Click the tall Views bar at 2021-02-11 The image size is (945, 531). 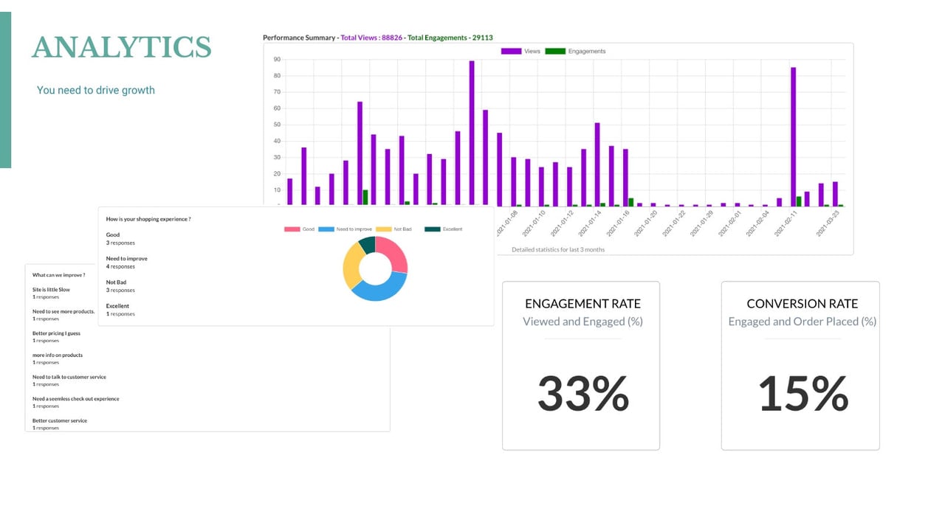(793, 136)
